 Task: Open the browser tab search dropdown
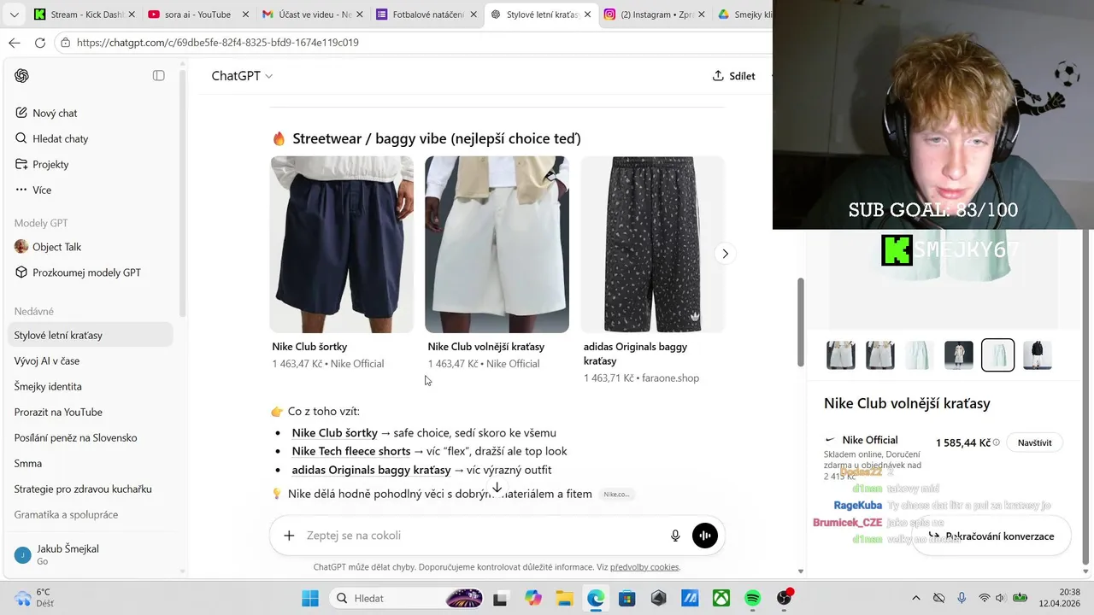click(x=14, y=15)
